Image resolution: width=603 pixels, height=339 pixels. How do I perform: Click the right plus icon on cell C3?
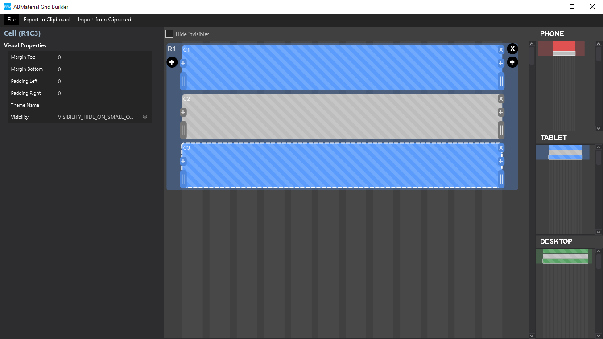[x=501, y=161]
